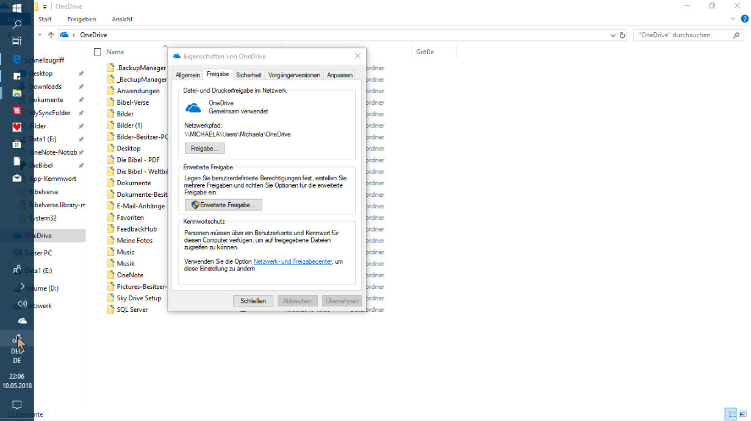751x421 pixels.
Task: Expand the Explorer ribbon chevron
Action: (733, 19)
